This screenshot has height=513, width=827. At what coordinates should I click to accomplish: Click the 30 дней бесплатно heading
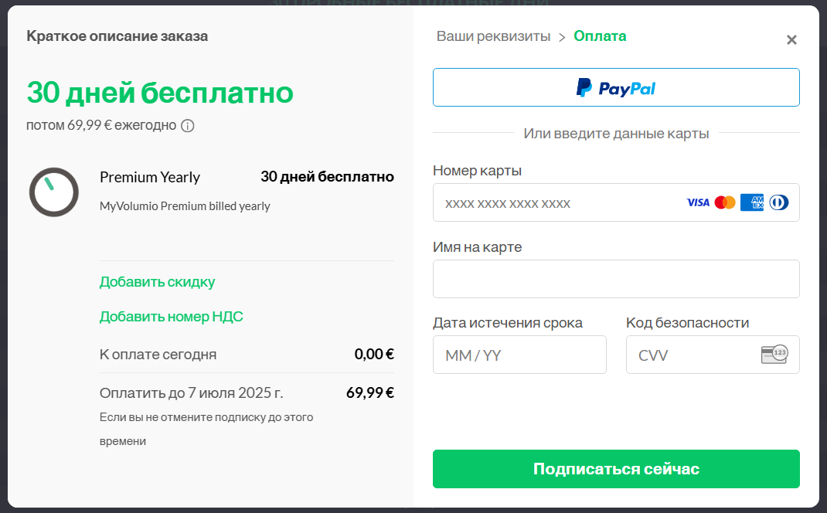click(160, 93)
